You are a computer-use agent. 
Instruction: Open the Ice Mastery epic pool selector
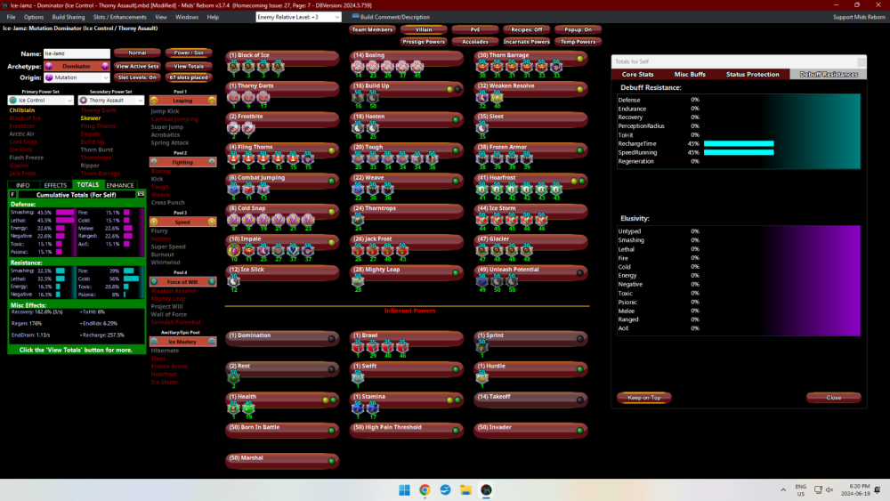[182, 342]
